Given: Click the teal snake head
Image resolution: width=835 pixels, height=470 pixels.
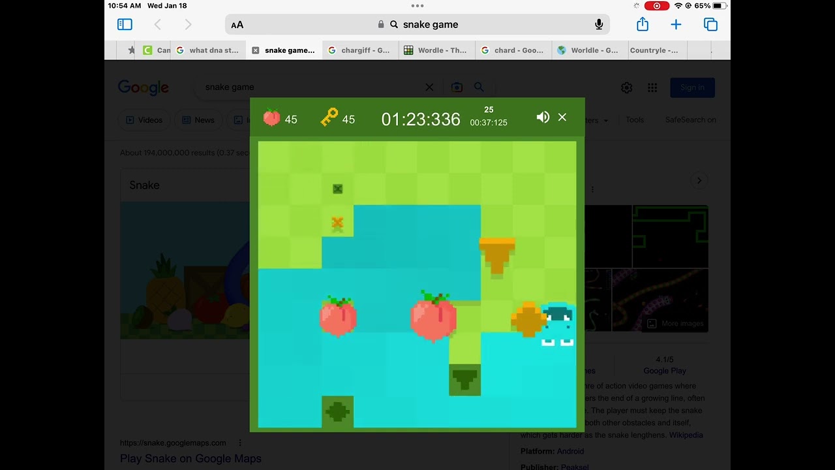Looking at the screenshot, I should (x=558, y=324).
